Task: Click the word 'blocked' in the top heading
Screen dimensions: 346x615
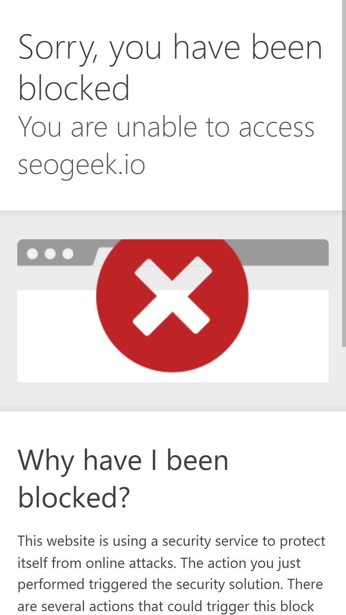Action: [x=74, y=88]
